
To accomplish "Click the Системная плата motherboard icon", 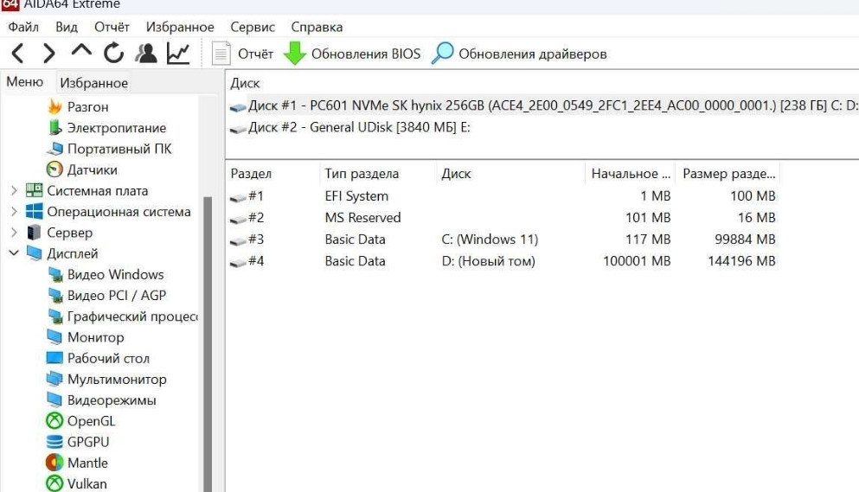I will (x=34, y=191).
